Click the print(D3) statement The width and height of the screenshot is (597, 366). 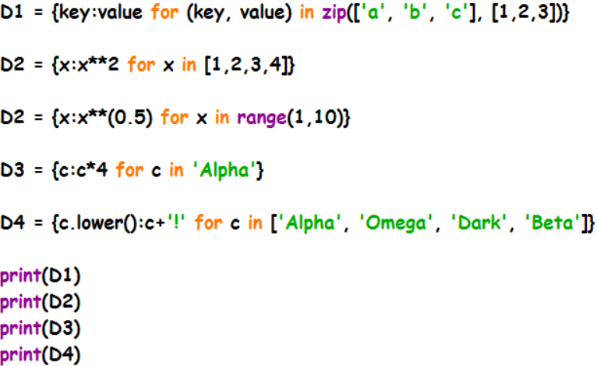(40, 329)
